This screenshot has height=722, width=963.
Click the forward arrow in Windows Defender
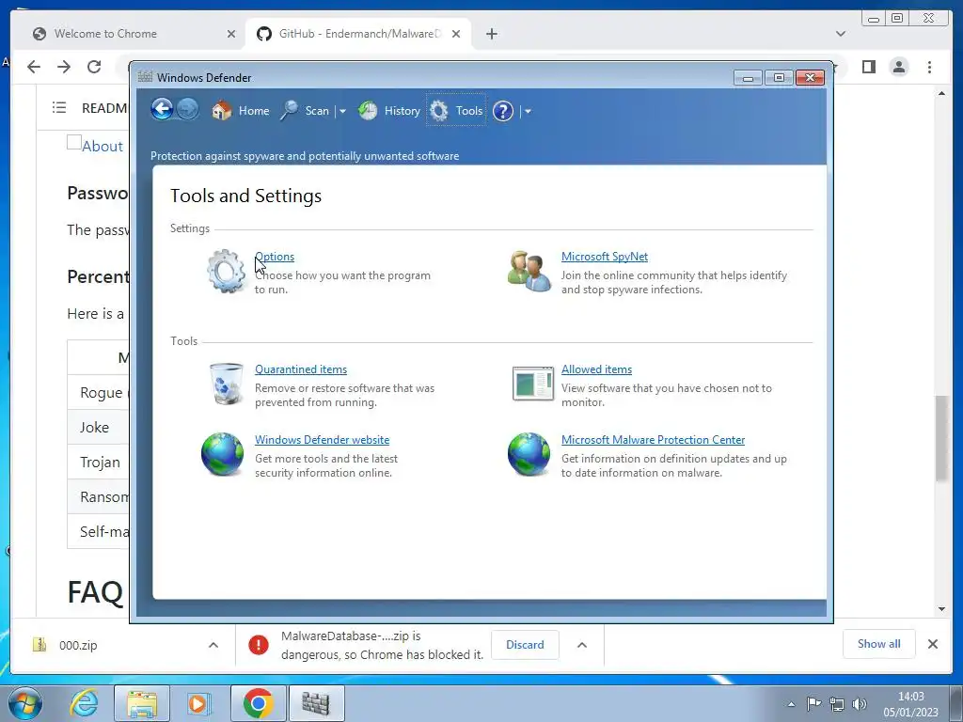pos(187,110)
